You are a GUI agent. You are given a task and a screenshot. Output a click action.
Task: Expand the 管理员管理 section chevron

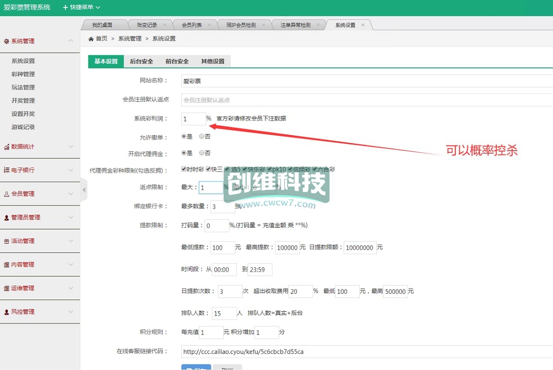pyautogui.click(x=71, y=217)
